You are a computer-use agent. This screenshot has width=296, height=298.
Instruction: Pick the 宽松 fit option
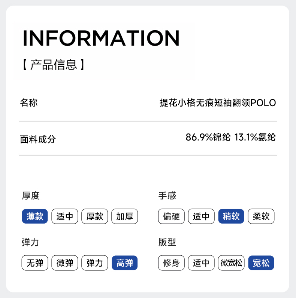(x=261, y=263)
